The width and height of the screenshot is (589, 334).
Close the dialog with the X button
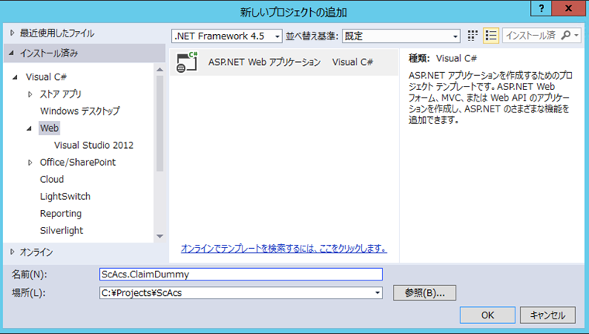569,9
